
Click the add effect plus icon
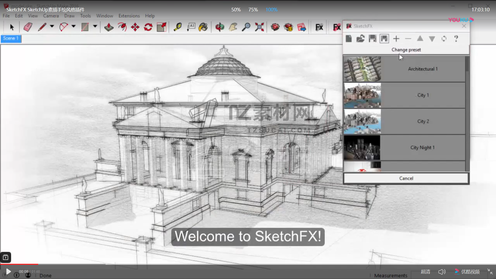coord(396,39)
